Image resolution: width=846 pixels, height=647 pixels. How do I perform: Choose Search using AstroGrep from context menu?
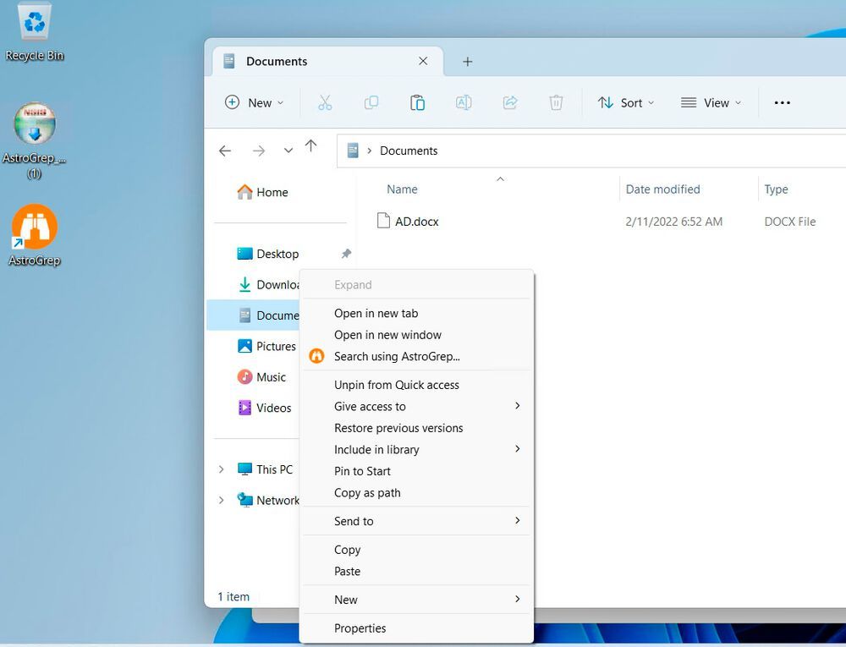(x=397, y=356)
